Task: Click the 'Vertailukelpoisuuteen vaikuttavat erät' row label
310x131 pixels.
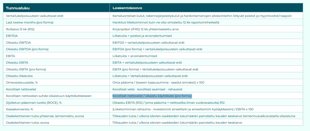Action: [x=35, y=16]
